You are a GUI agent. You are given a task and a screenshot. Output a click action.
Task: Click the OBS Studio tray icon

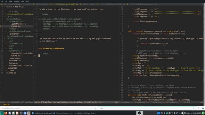tap(140, 113)
